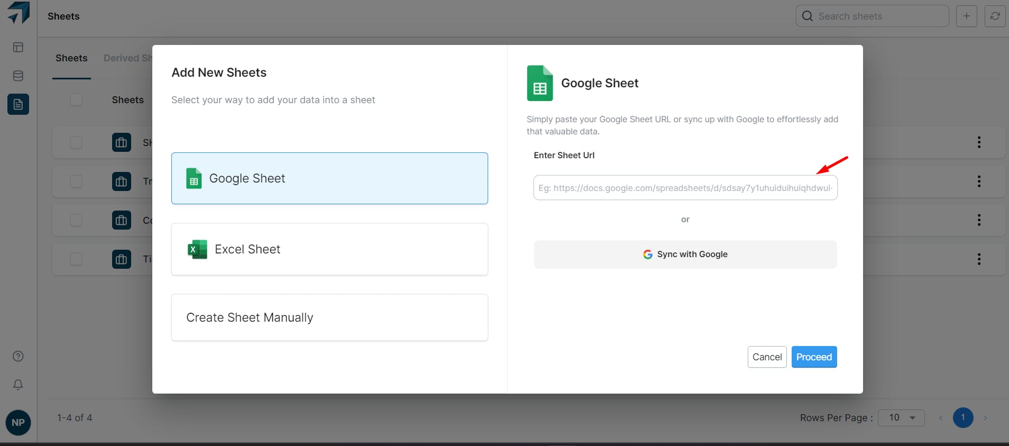Select Create Sheet Manually option
Screen dimensions: 1009x446
(329, 317)
